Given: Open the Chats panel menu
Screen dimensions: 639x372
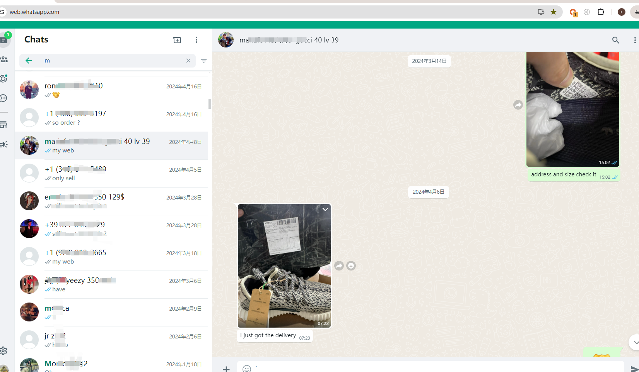Looking at the screenshot, I should [196, 40].
